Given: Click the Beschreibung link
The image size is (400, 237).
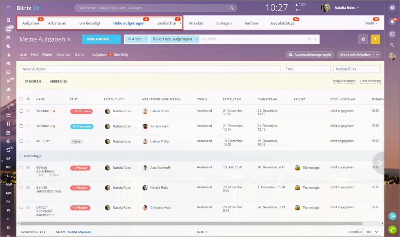Looking at the screenshot, I should pyautogui.click(x=370, y=81).
